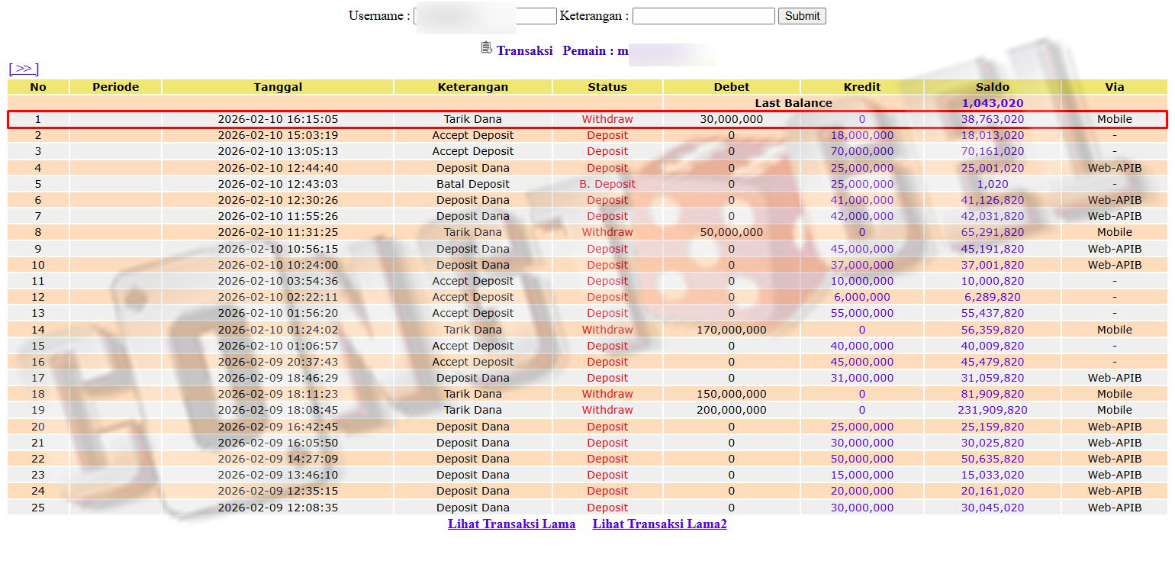Select the 231,909,820 saldo value
The image size is (1175, 561).
[992, 410]
